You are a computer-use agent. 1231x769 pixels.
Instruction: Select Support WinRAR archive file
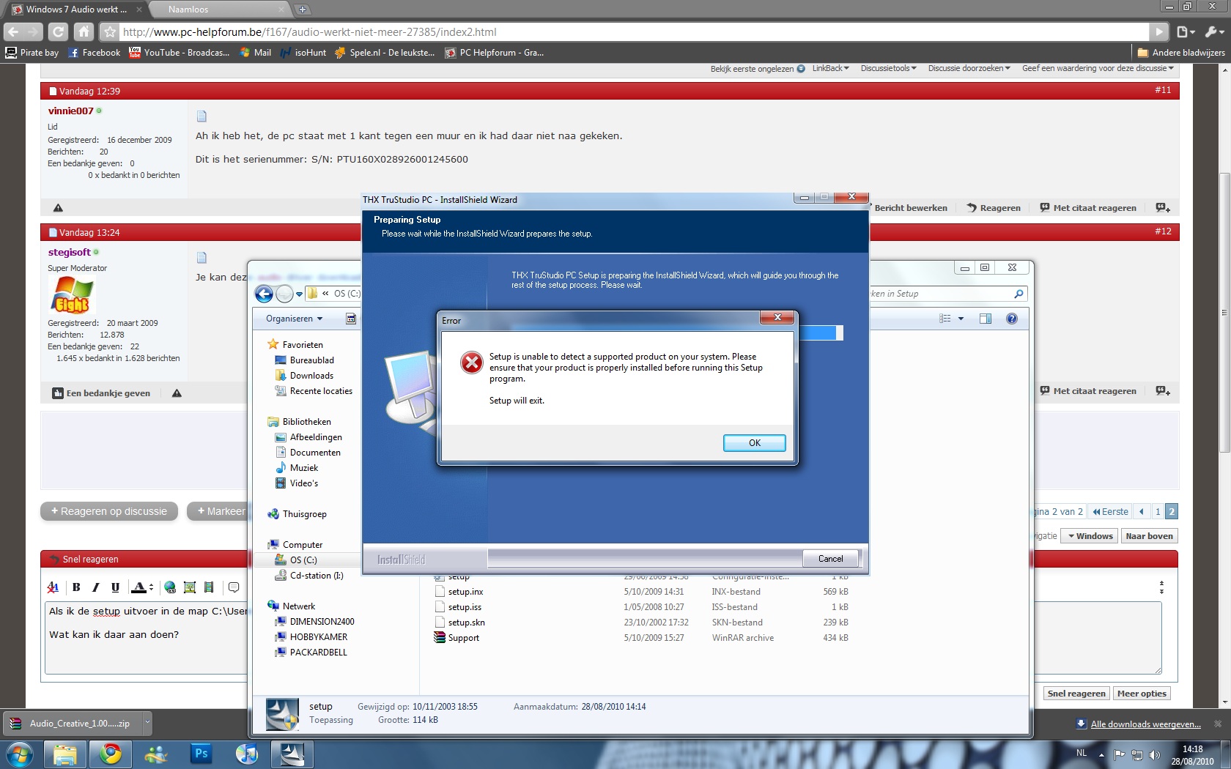456,638
